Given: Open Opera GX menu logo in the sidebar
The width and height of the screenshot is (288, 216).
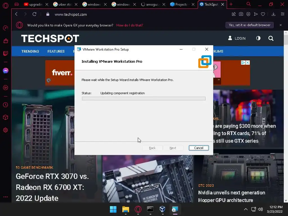Looking at the screenshot, I should 6,6.
